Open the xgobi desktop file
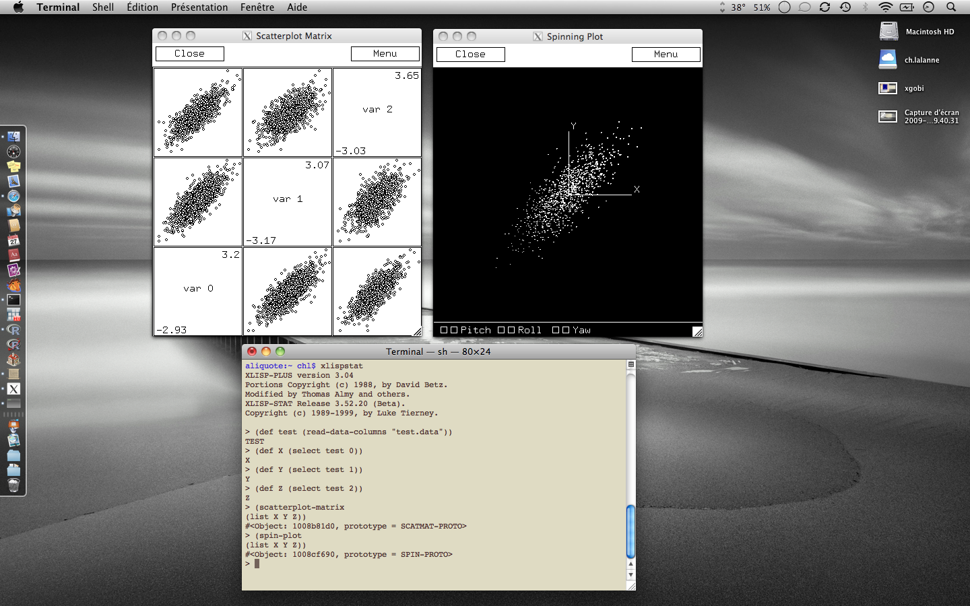This screenshot has height=606, width=970. pos(888,88)
